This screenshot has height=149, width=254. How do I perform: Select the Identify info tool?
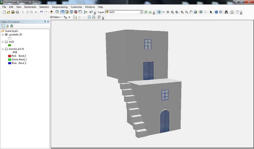(x=216, y=12)
